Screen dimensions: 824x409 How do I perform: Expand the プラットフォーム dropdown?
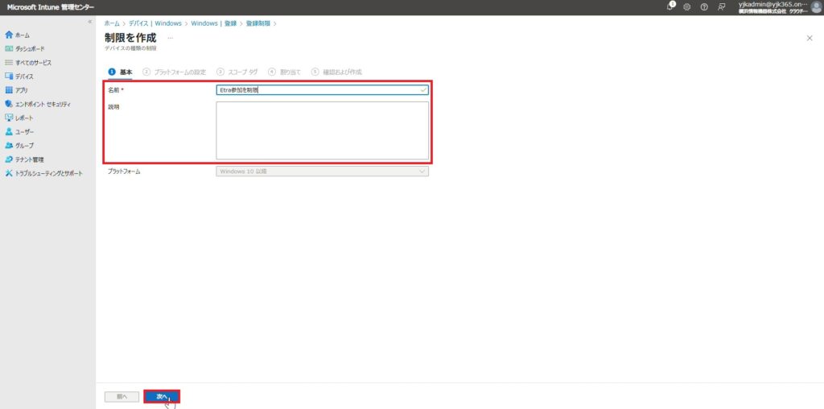(x=322, y=171)
